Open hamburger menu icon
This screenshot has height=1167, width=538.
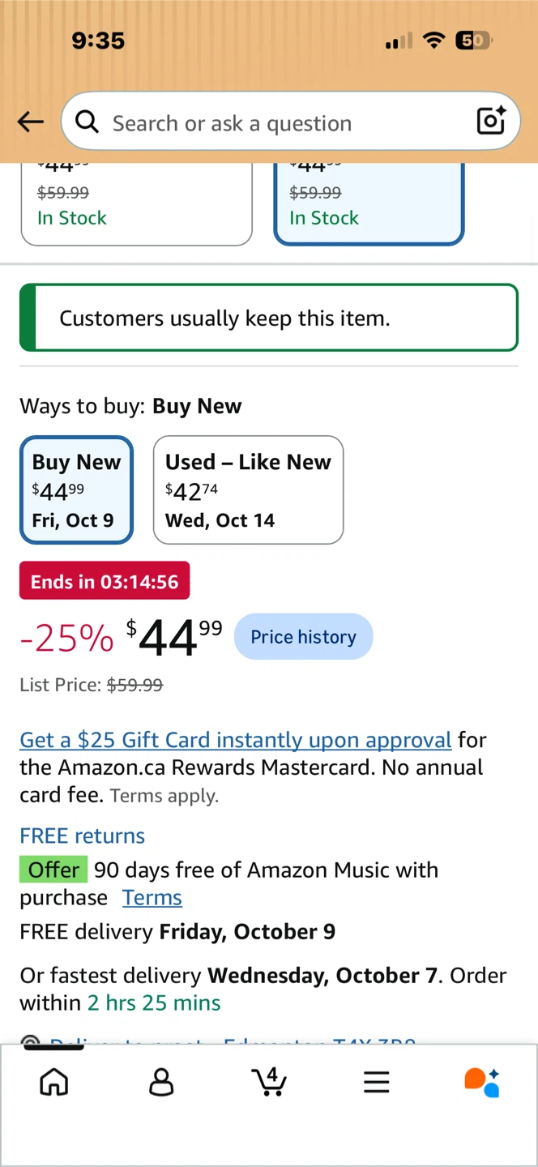pos(376,1082)
